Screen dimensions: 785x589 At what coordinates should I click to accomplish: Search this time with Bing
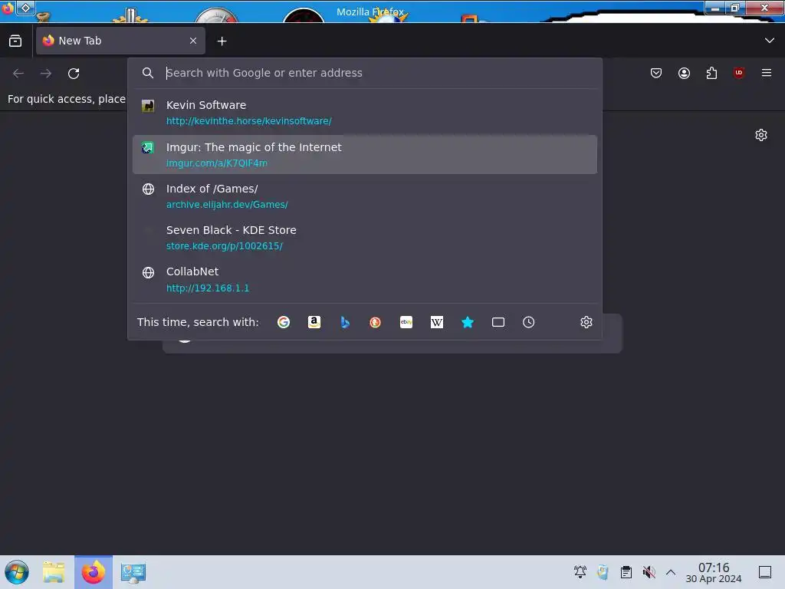click(x=345, y=322)
